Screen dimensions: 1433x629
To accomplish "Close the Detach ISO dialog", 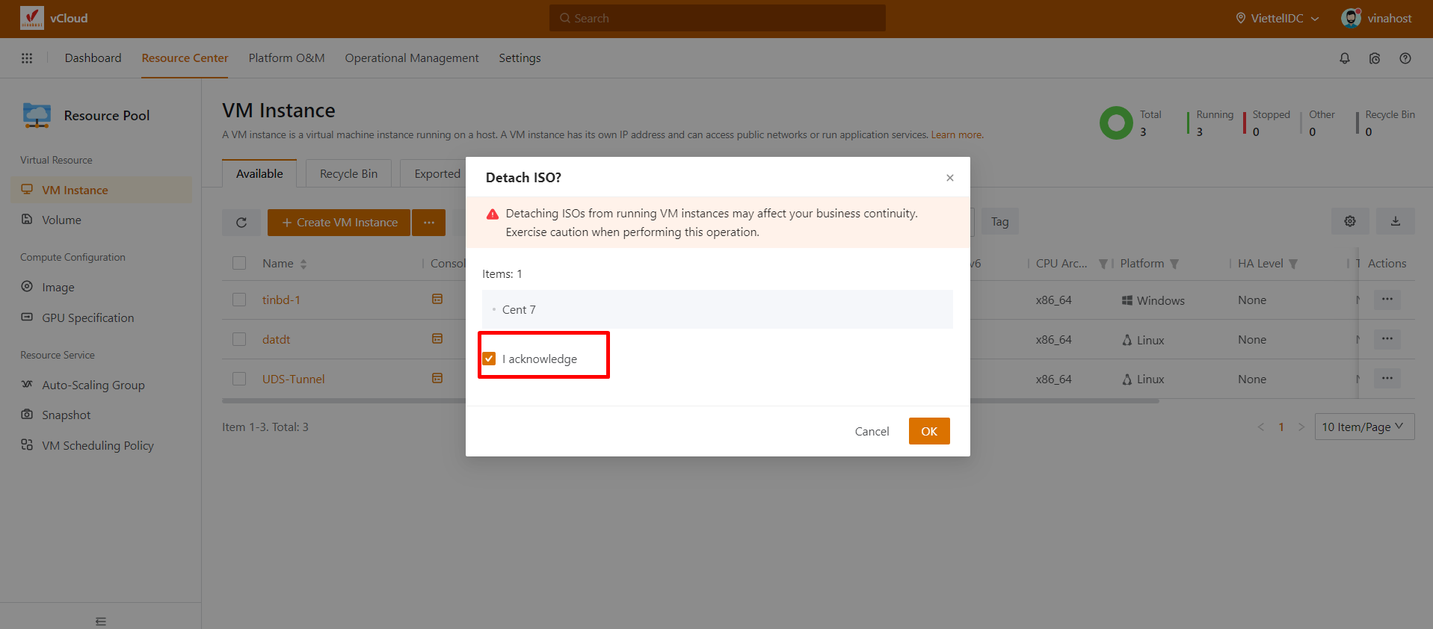I will point(950,178).
